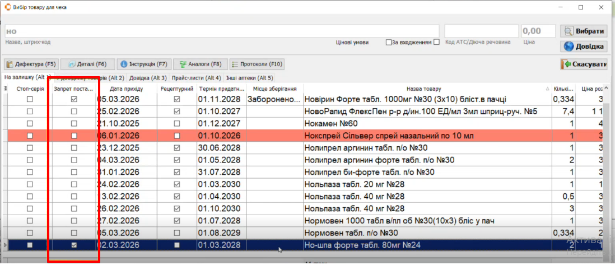
Task: Open Протоколи (F10) protocols
Action: click(257, 64)
